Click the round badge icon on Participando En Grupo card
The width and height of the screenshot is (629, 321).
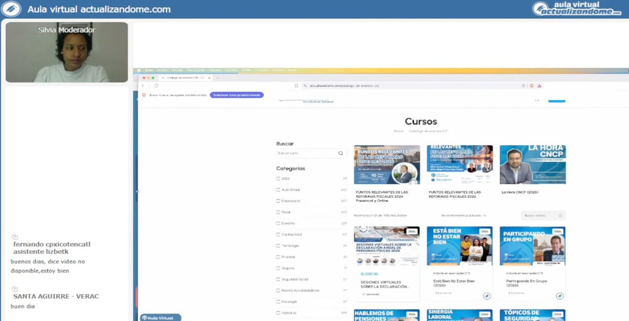click(560, 296)
